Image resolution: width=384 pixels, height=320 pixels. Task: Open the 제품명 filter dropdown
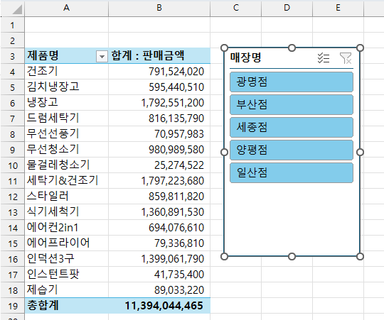click(x=102, y=57)
